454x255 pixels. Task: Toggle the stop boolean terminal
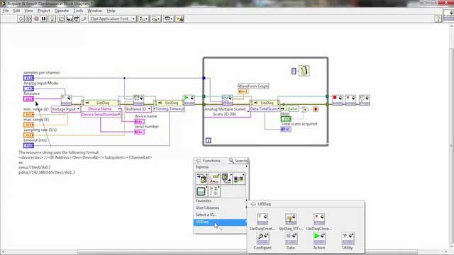[x=286, y=119]
